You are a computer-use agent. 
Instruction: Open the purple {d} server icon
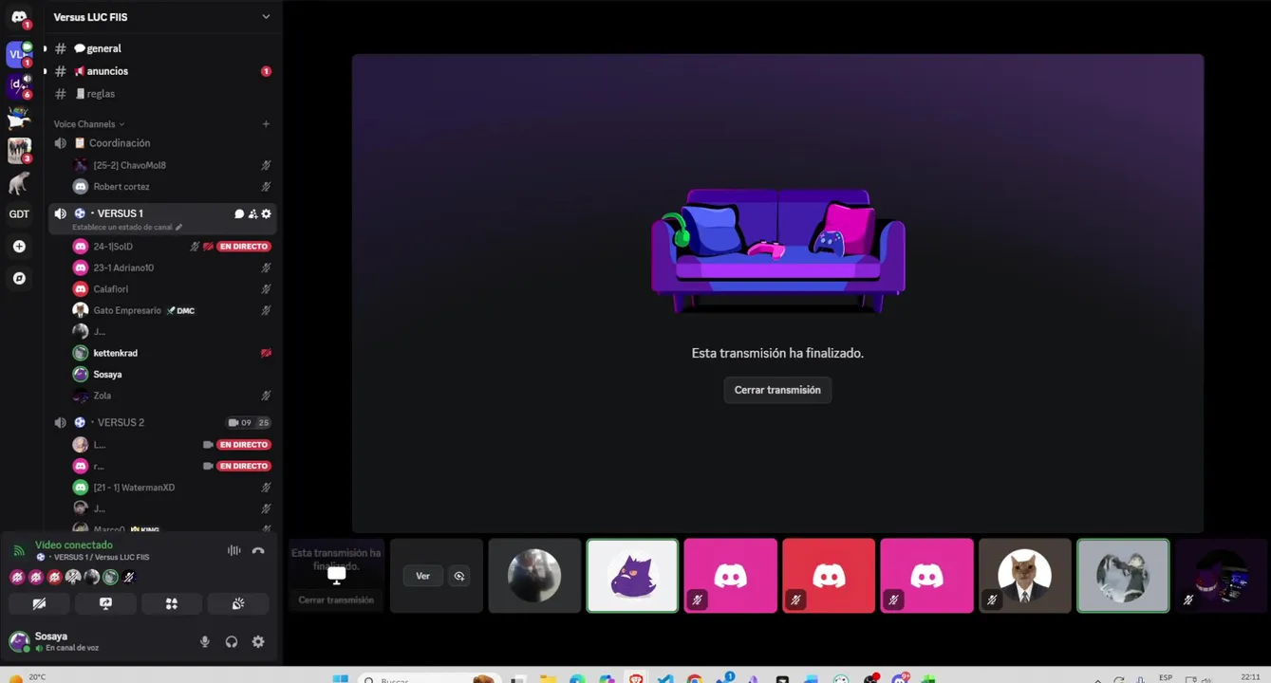[19, 85]
